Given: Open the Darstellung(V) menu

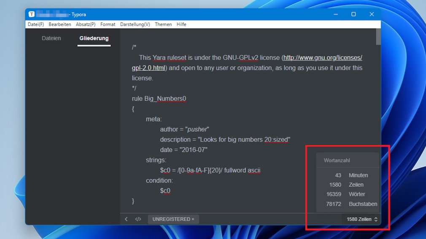Looking at the screenshot, I should point(135,24).
